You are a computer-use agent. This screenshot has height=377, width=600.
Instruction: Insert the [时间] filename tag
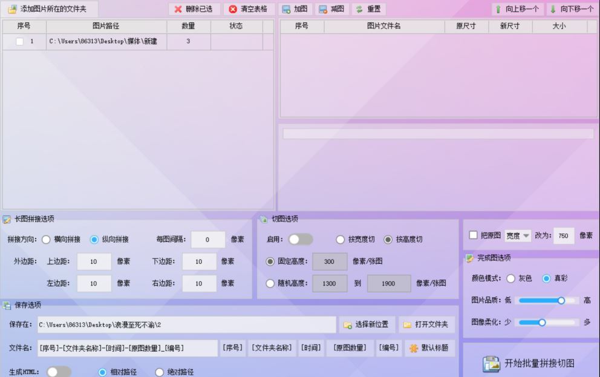tap(311, 348)
